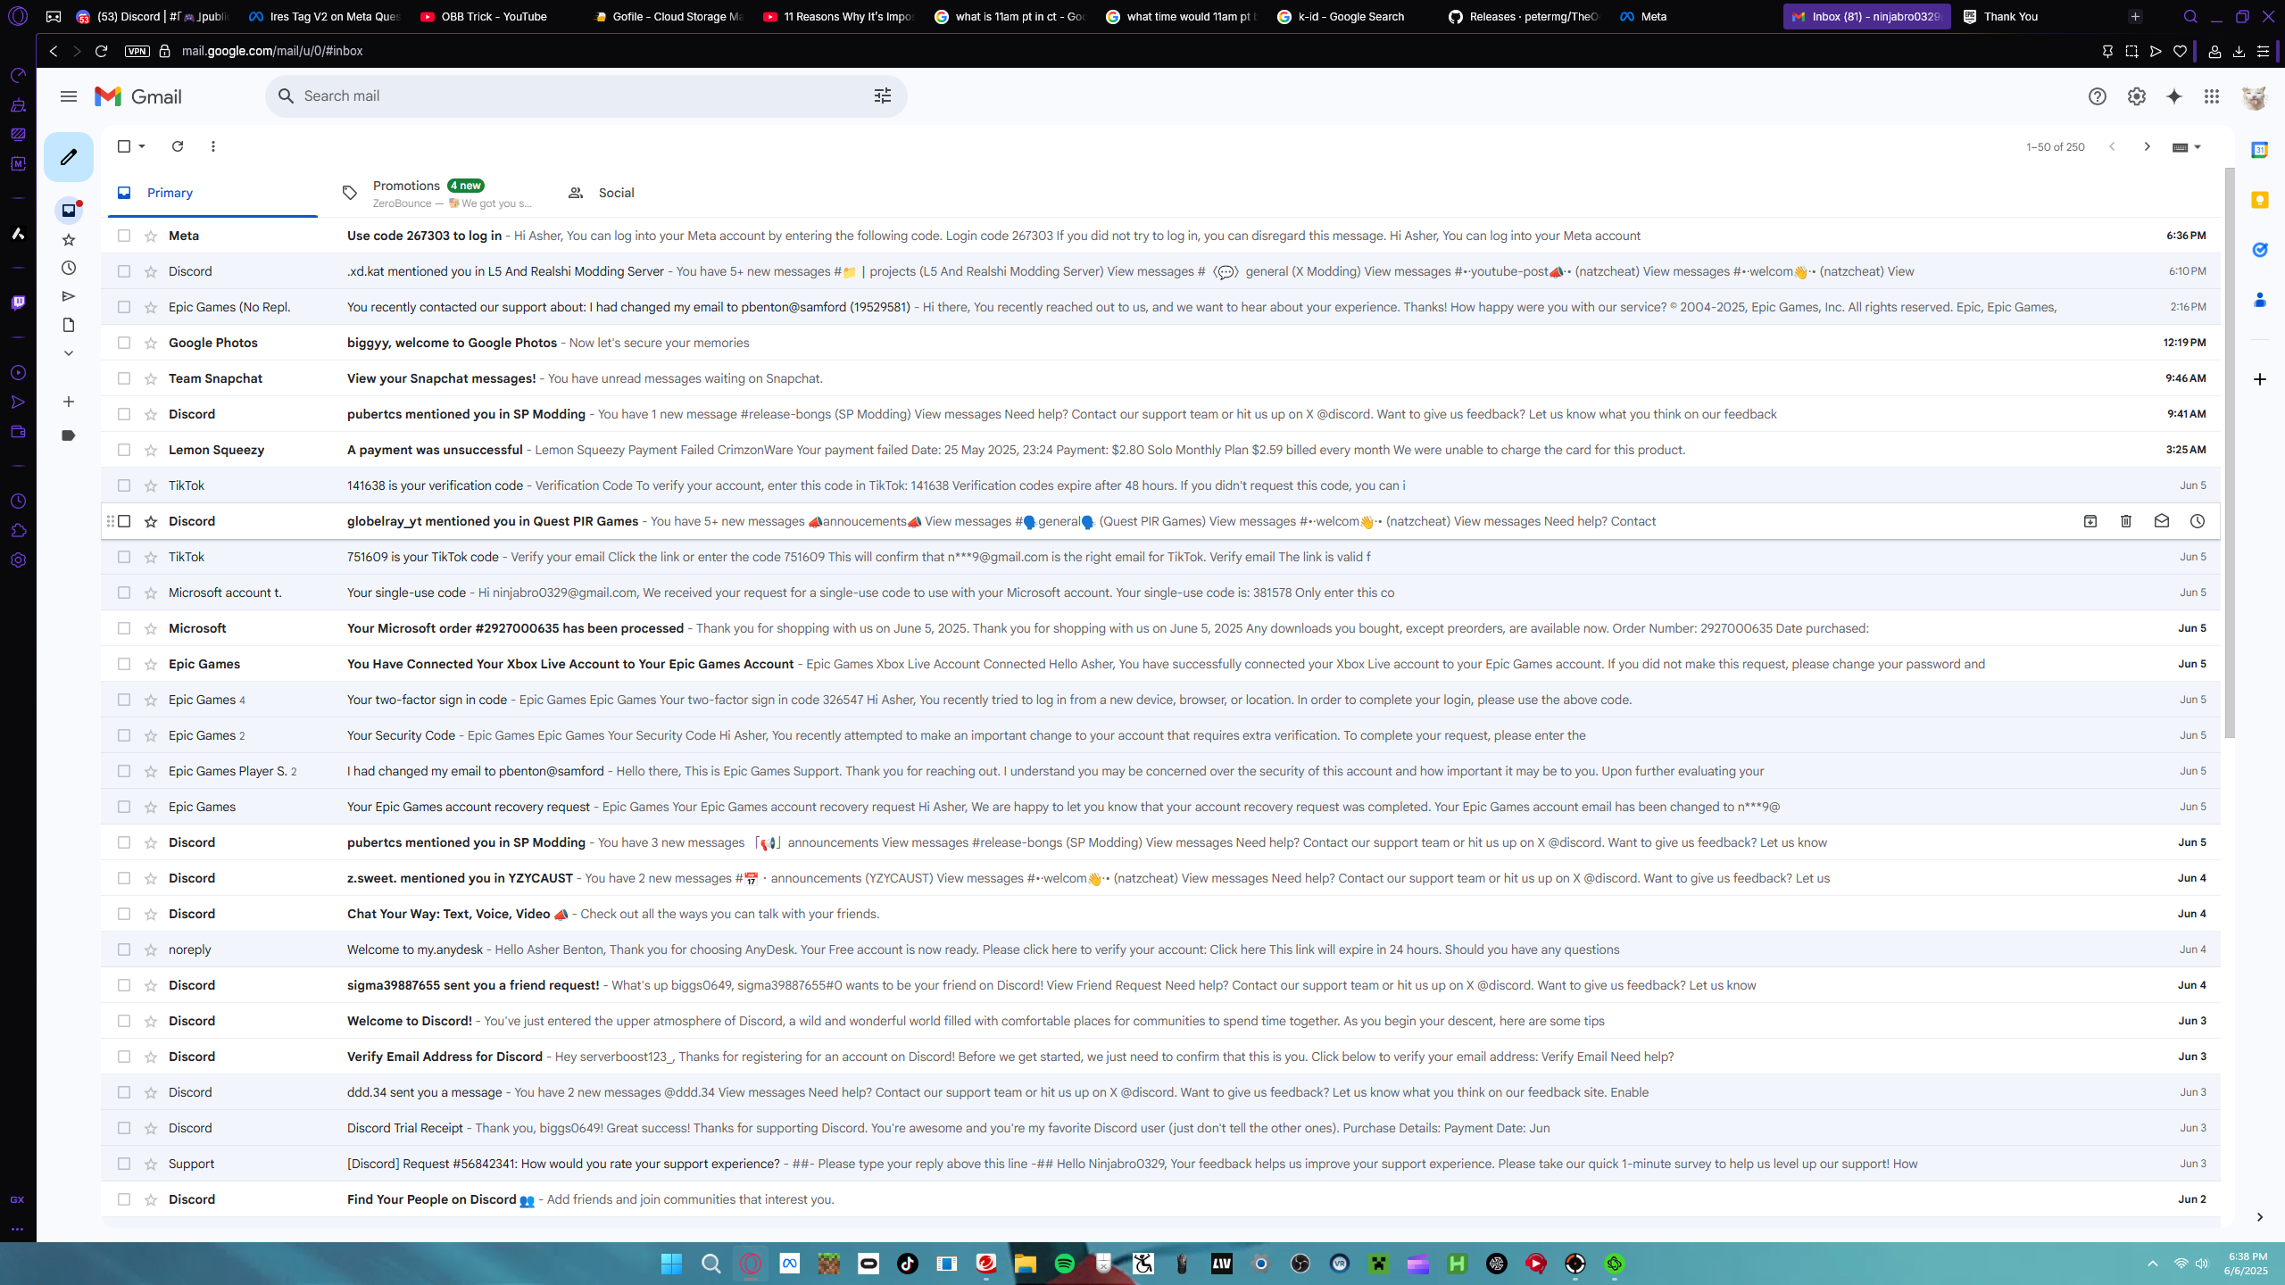The height and width of the screenshot is (1285, 2285).
Task: Open Google Keep side panel icon
Action: [x=2260, y=200]
